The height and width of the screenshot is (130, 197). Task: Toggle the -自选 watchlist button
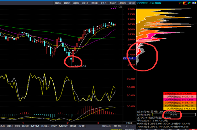pyautogui.click(x=122, y=3)
